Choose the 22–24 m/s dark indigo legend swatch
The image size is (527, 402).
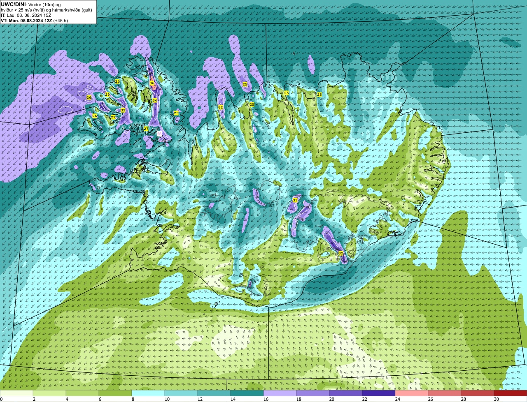click(379, 393)
